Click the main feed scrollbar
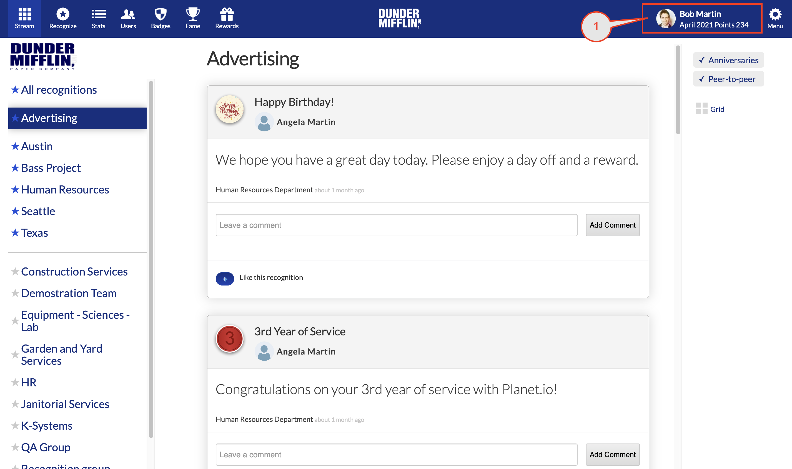The image size is (792, 469). coord(678,90)
